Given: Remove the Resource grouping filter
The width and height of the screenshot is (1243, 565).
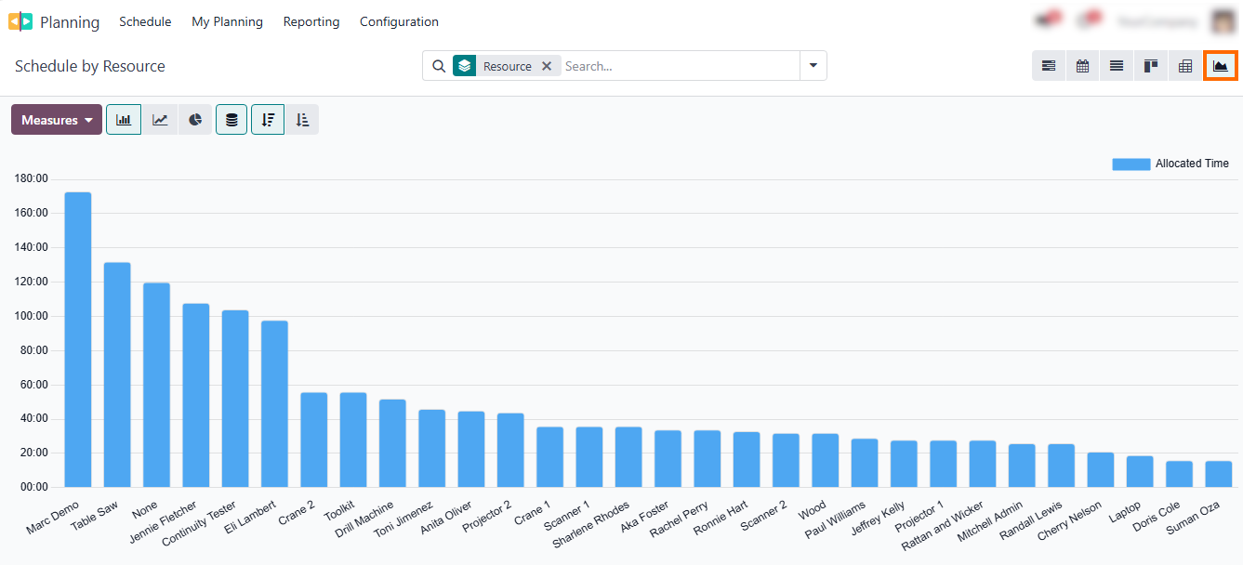Looking at the screenshot, I should pyautogui.click(x=547, y=66).
